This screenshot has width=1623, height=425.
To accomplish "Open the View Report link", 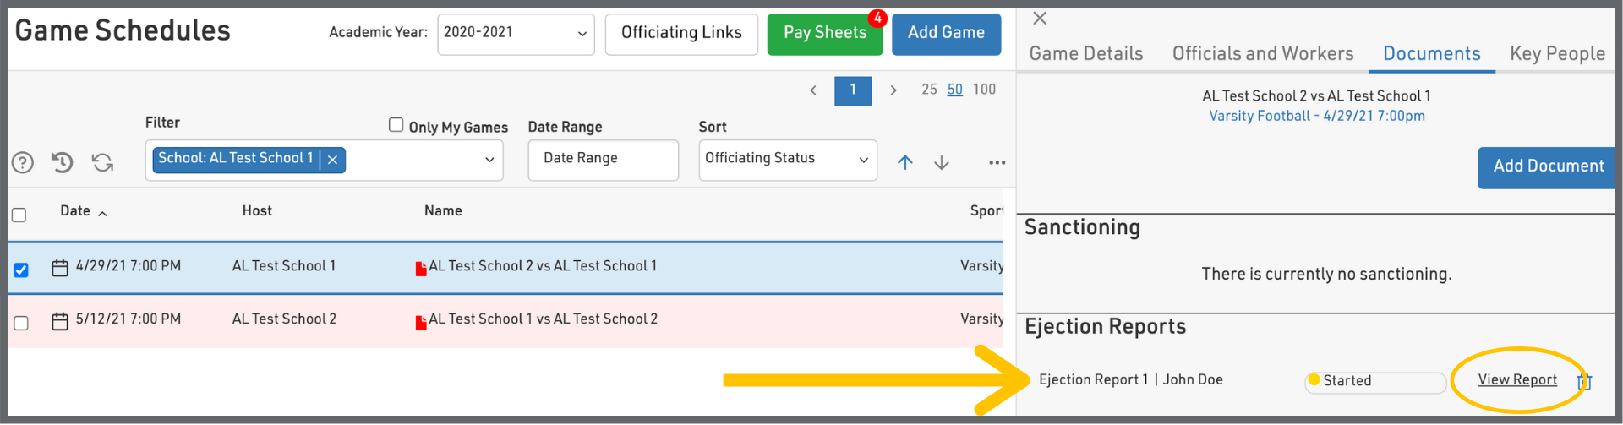I will pyautogui.click(x=1517, y=380).
